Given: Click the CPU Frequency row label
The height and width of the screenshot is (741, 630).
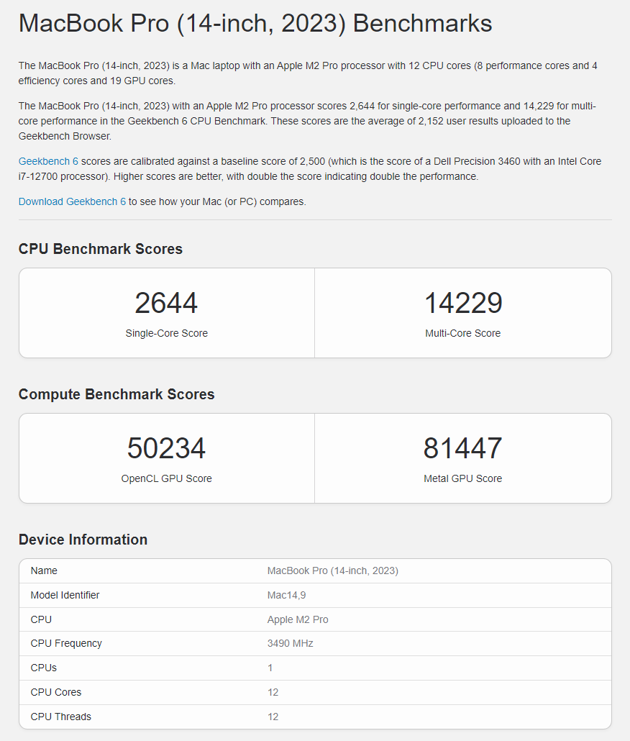Looking at the screenshot, I should (x=66, y=643).
